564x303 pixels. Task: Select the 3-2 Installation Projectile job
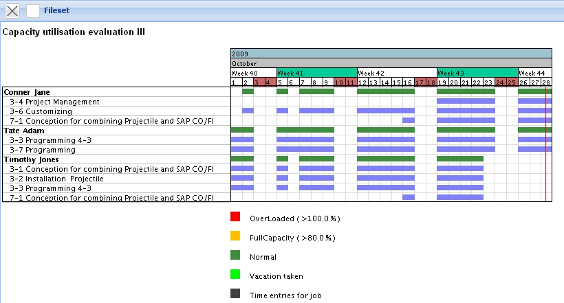(56, 179)
